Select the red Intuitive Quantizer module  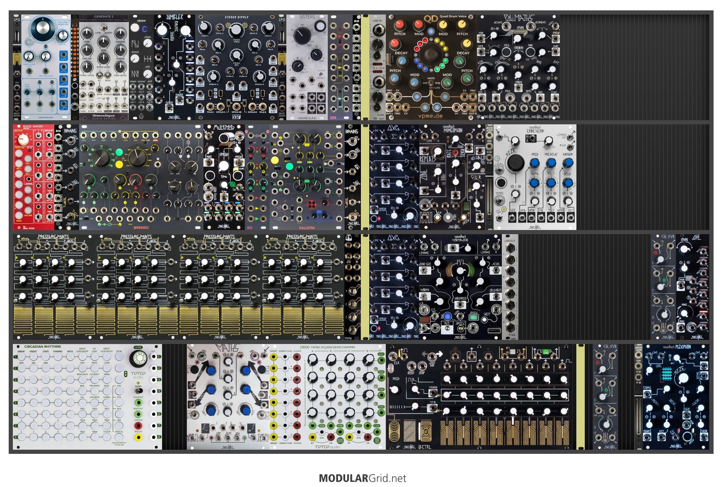point(34,177)
